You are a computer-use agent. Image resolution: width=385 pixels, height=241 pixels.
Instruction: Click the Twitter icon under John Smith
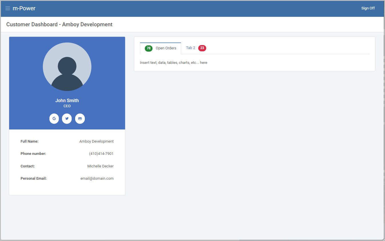click(x=67, y=119)
